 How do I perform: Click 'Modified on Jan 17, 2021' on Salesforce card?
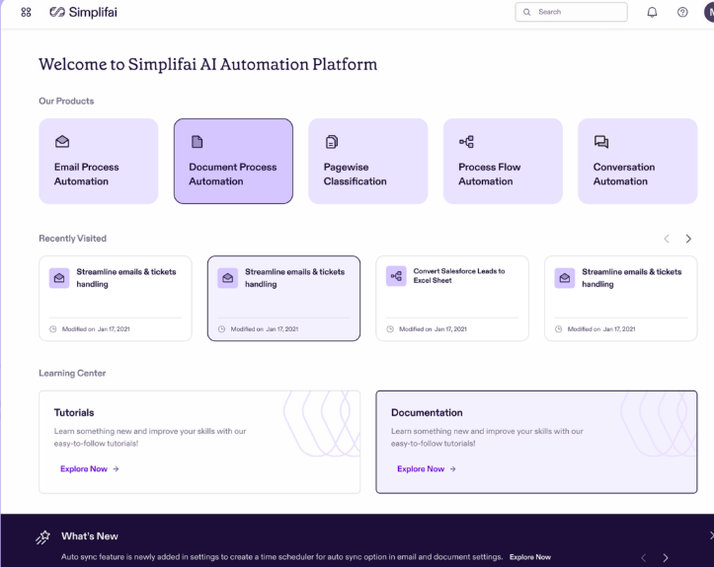pos(434,328)
